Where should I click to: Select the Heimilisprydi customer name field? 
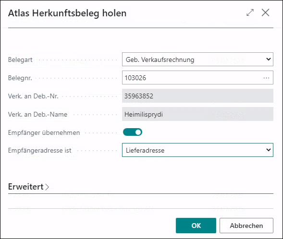pyautogui.click(x=197, y=114)
